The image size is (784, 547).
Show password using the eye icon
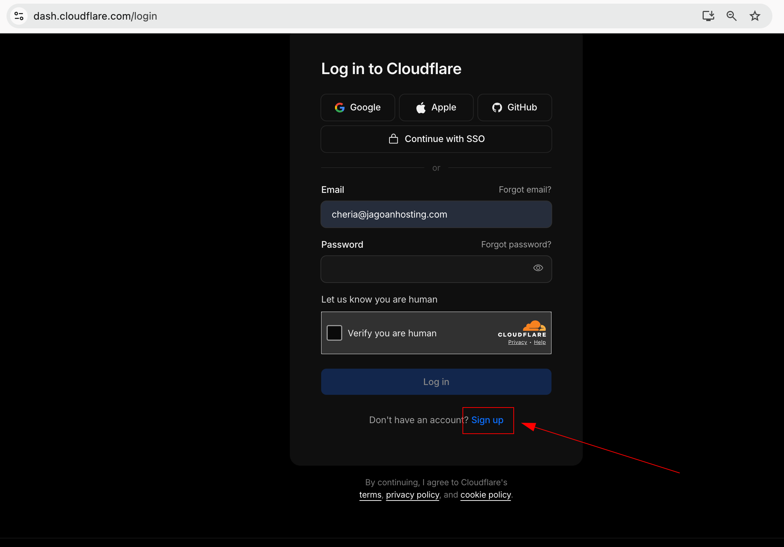pyautogui.click(x=538, y=268)
